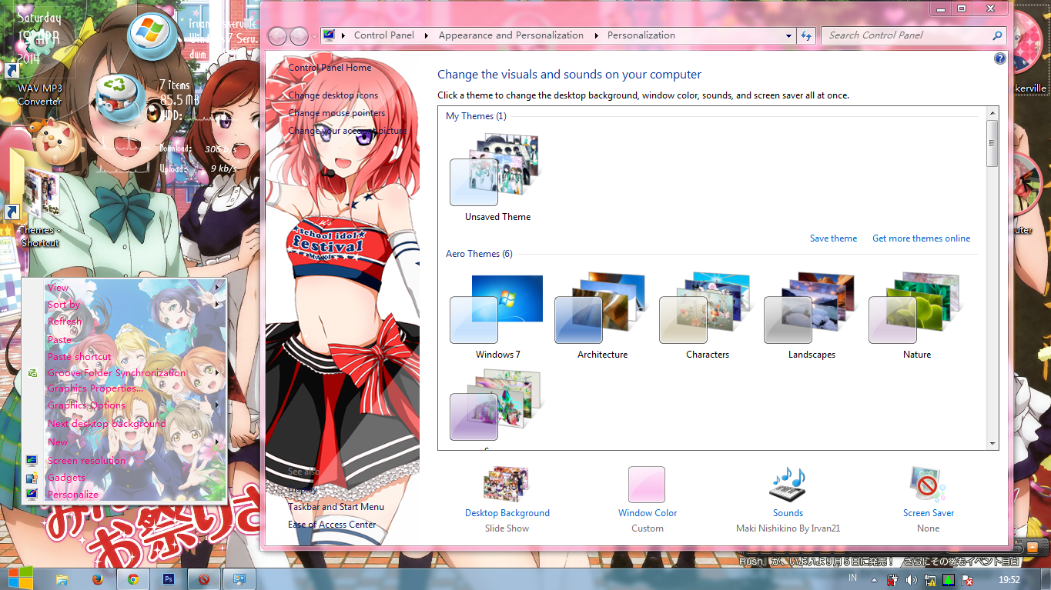Expand the Graphics Options submenu arrow
Viewport: 1051px width, 590px height.
[x=219, y=405]
